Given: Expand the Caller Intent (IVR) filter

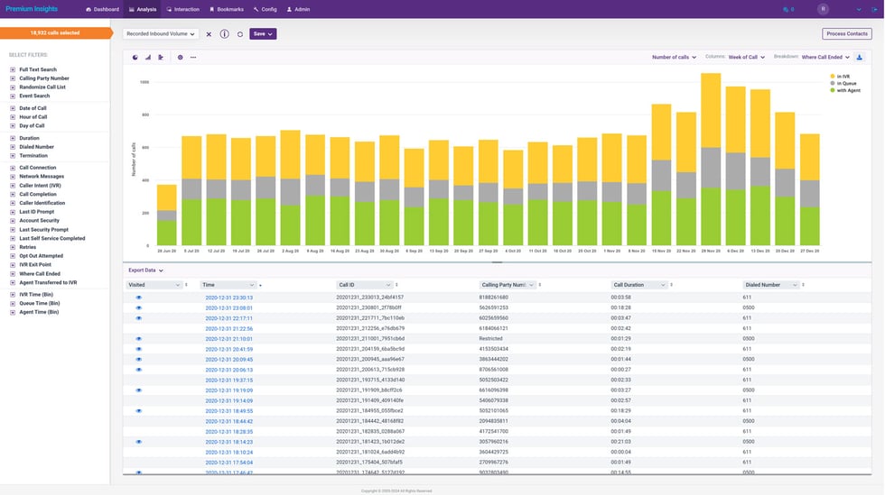Looking at the screenshot, I should (x=13, y=186).
